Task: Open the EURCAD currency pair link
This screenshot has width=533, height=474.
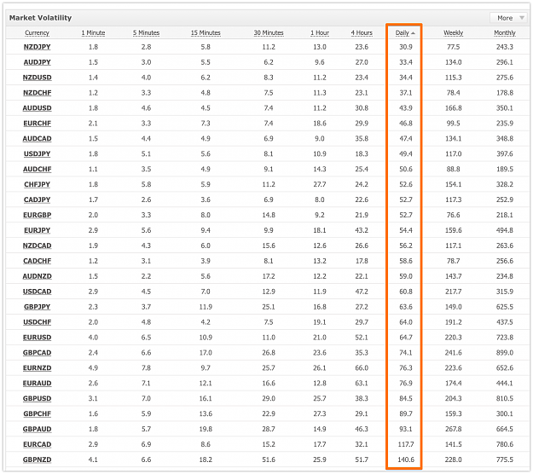Action: click(x=37, y=444)
